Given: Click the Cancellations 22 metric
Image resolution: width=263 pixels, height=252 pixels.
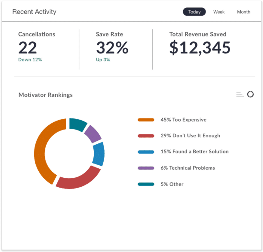Looking at the screenshot, I should 36,47.
